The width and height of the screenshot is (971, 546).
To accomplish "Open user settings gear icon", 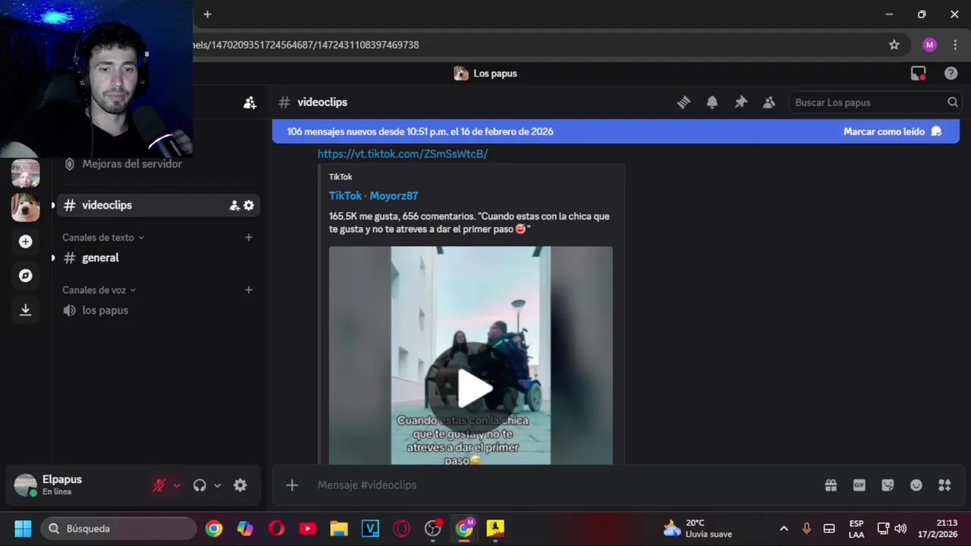I will pyautogui.click(x=240, y=485).
